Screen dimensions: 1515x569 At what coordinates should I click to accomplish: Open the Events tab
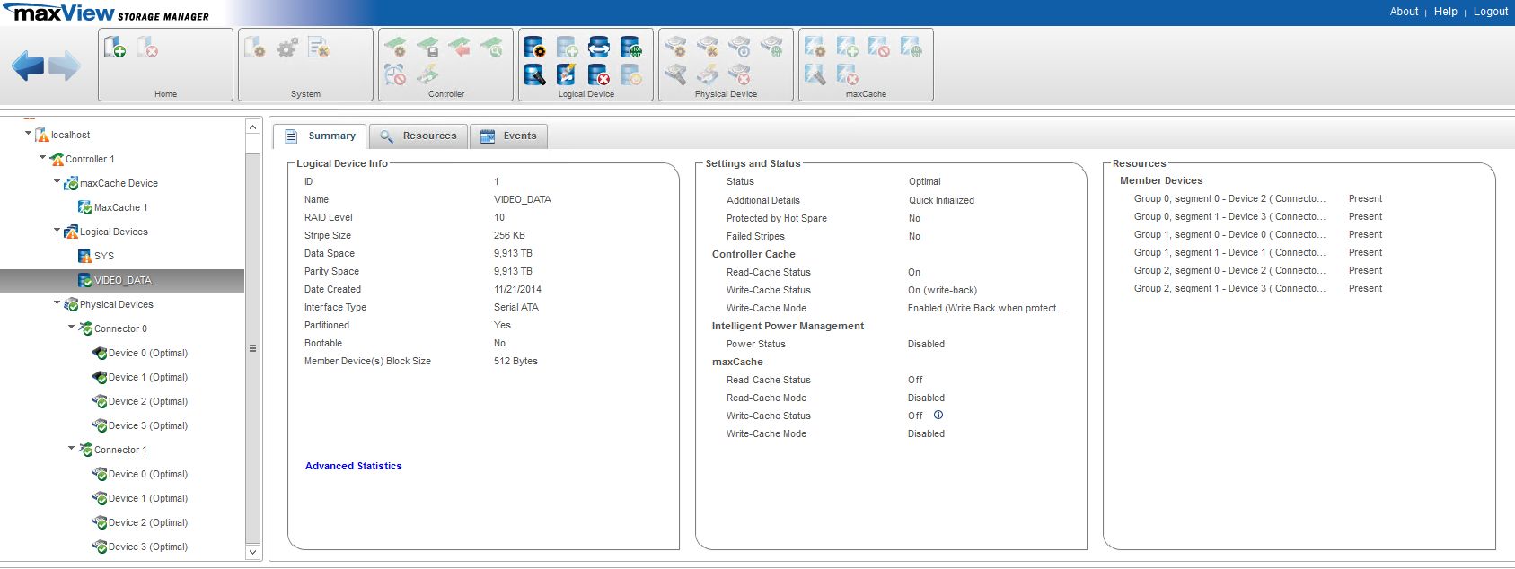(508, 136)
